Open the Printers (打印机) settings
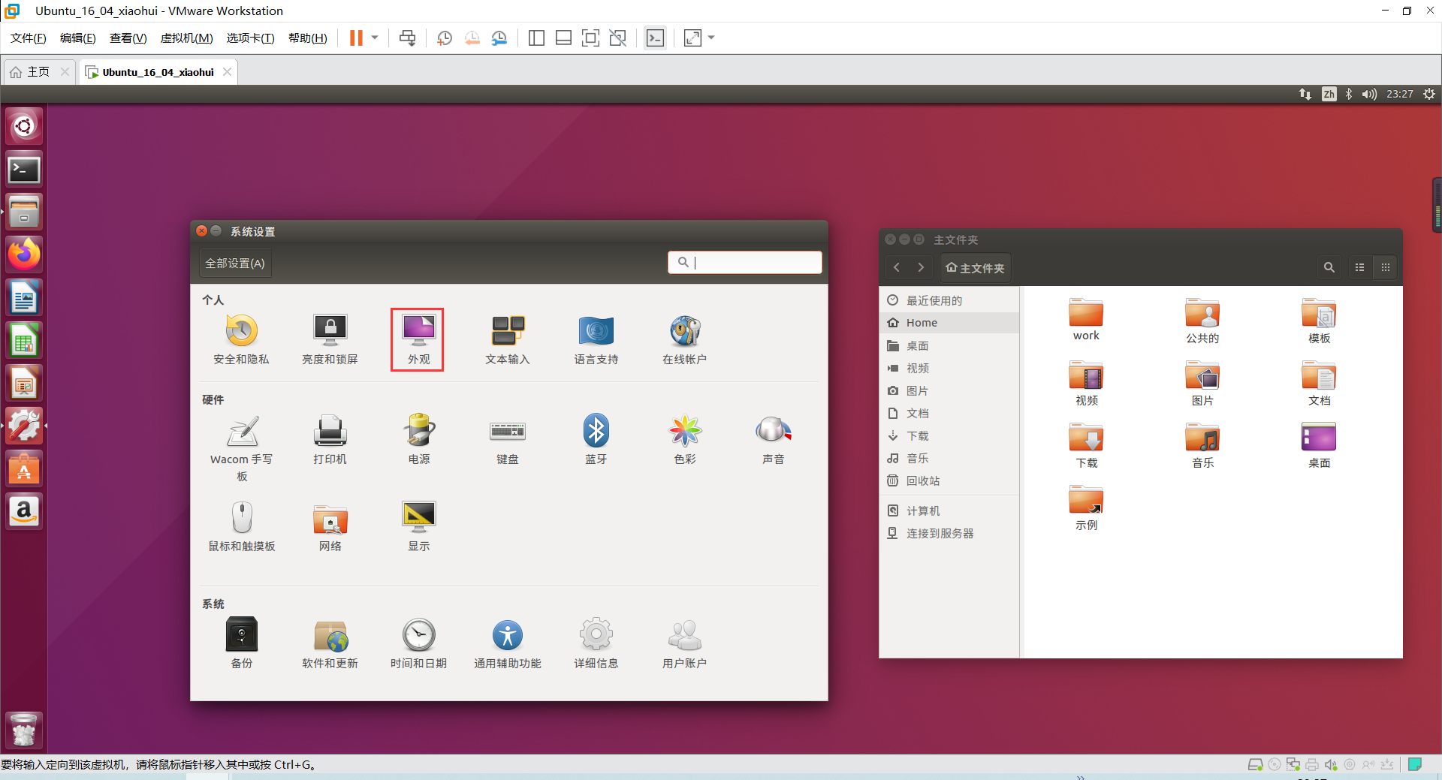 pyautogui.click(x=330, y=439)
